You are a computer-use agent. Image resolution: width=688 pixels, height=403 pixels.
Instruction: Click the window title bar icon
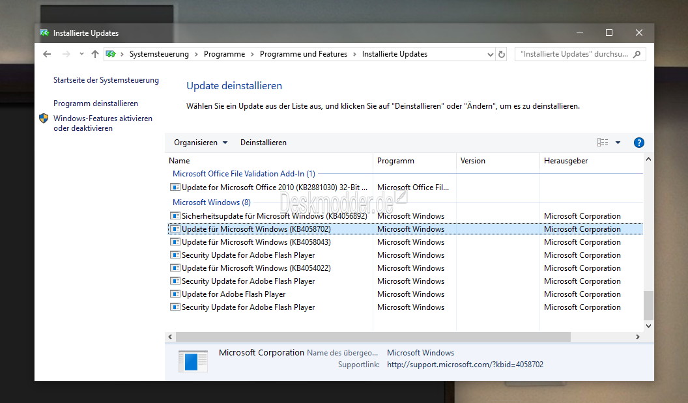click(44, 33)
